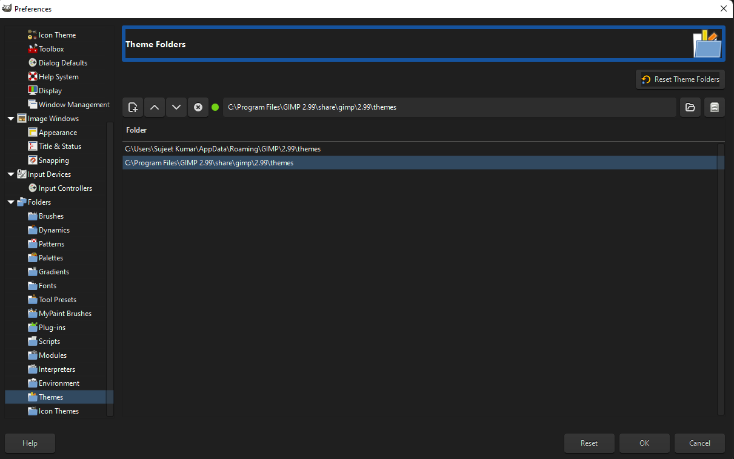Click the Reset button

pos(589,443)
